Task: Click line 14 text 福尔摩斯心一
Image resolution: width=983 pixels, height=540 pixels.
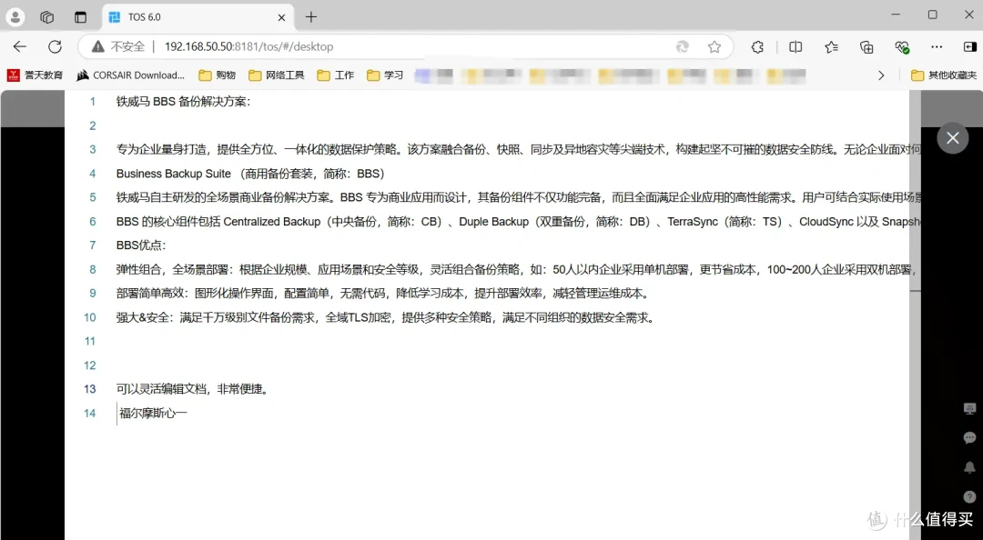Action: [153, 414]
